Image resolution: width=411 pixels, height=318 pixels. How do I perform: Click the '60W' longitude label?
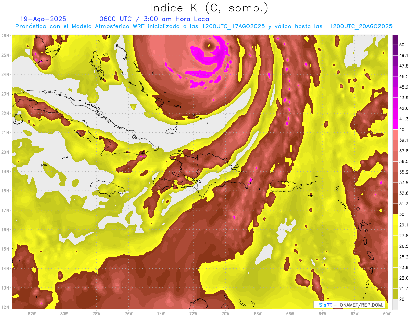387,314
